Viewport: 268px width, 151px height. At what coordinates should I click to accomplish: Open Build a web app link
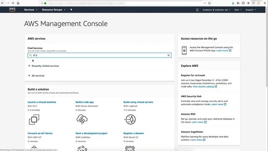tap(85, 102)
